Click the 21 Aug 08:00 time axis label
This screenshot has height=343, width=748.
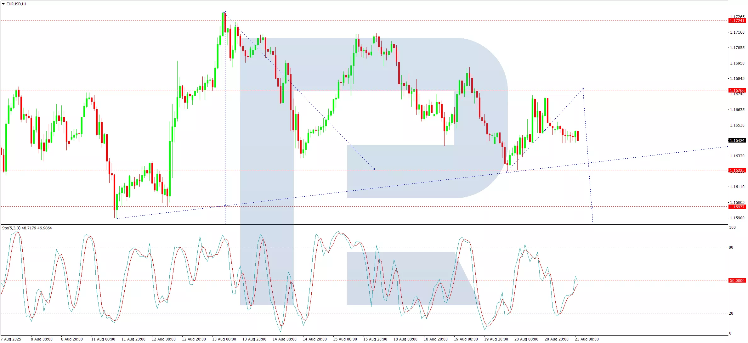tap(586, 339)
